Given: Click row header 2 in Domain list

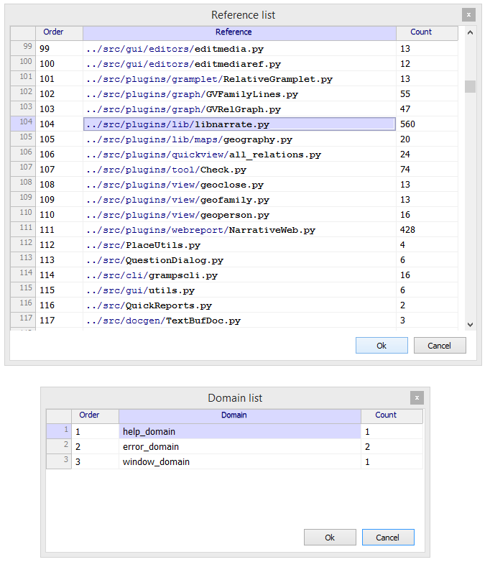Looking at the screenshot, I should 59,446.
